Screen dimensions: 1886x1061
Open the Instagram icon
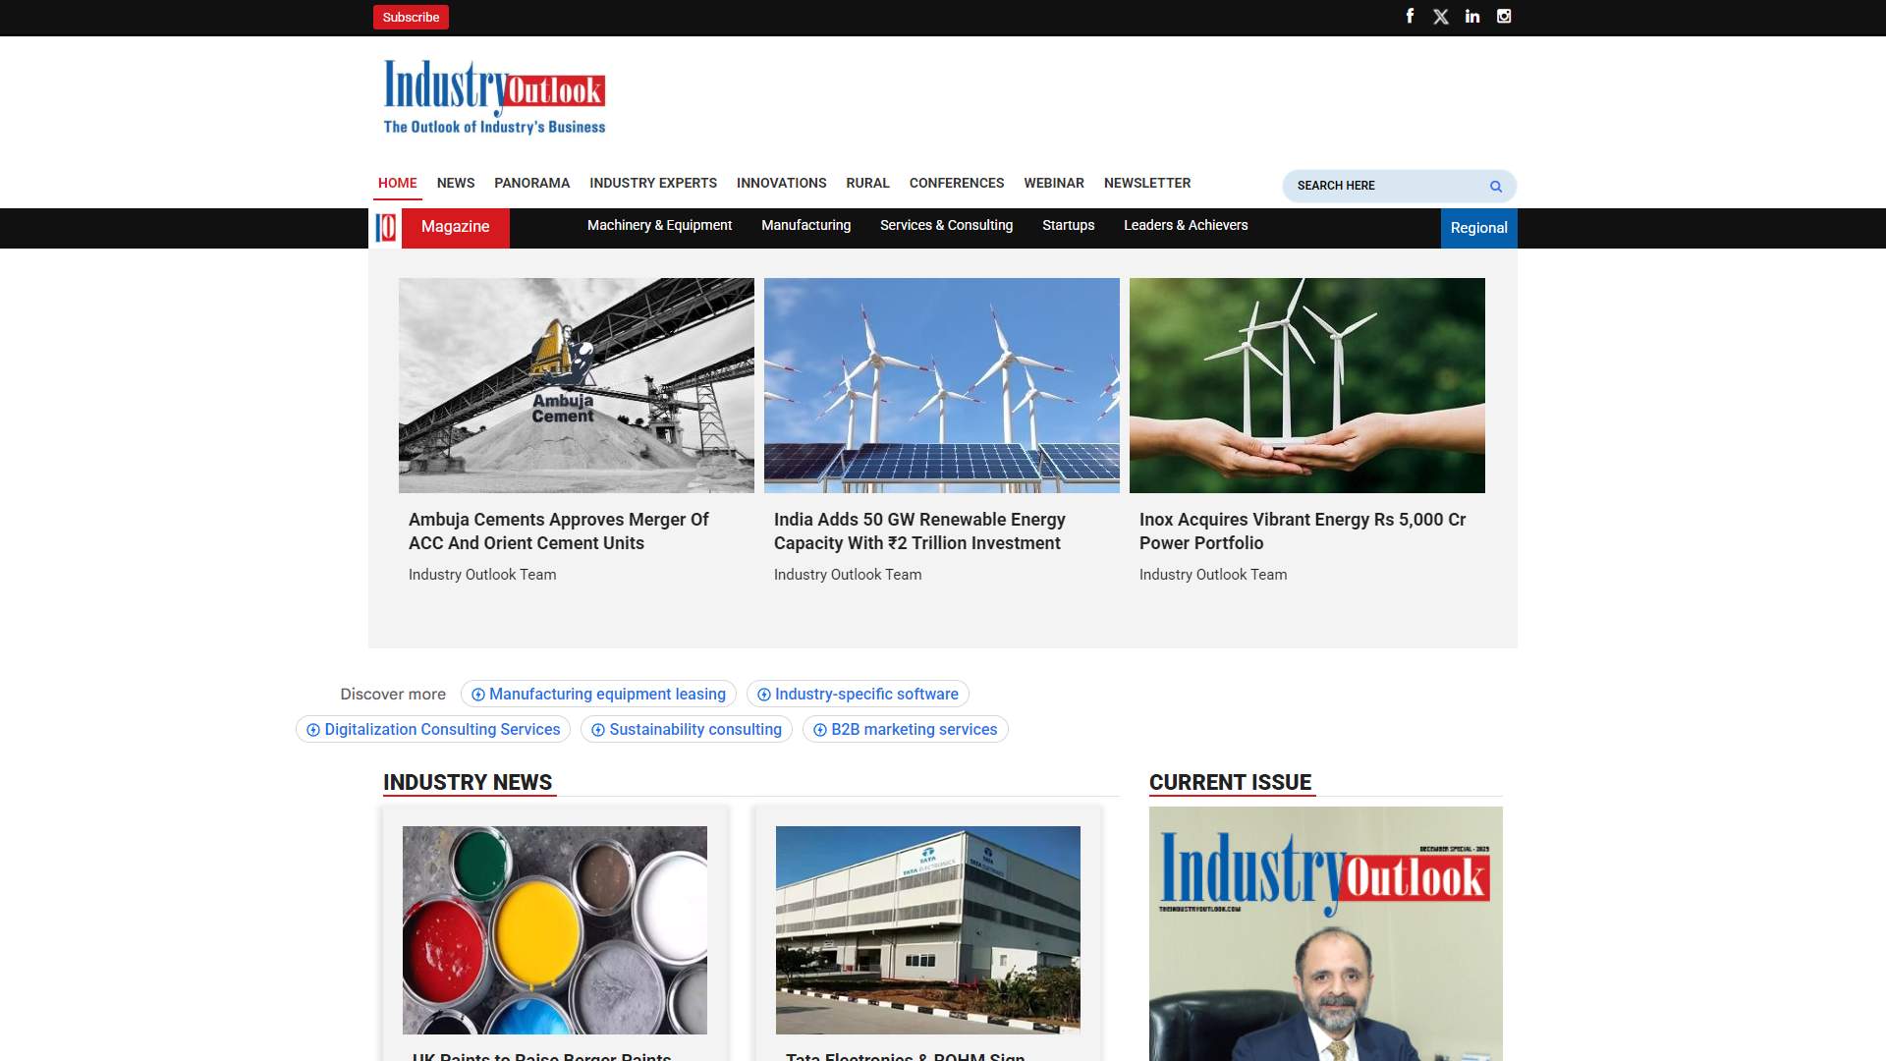pos(1504,16)
